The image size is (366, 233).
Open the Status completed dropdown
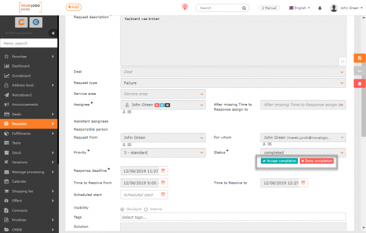[303, 152]
